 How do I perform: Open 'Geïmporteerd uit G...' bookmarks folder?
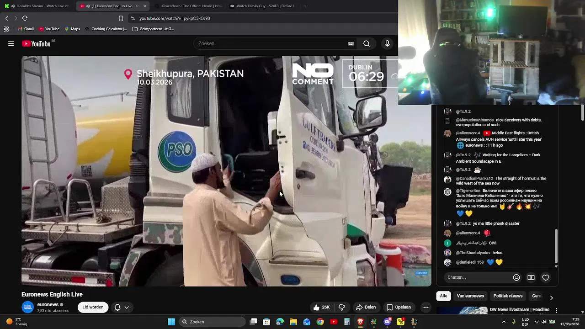pyautogui.click(x=153, y=29)
